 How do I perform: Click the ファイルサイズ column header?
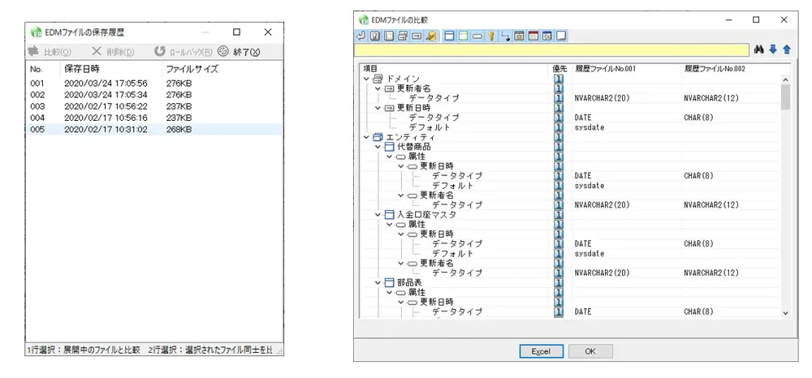pyautogui.click(x=222, y=69)
